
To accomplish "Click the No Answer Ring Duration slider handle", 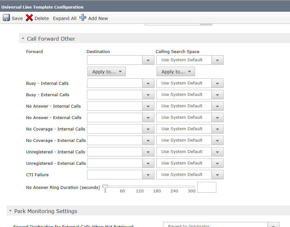I will pyautogui.click(x=105, y=187).
